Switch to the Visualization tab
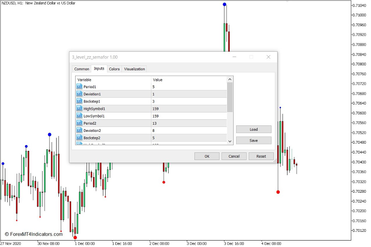 135,69
